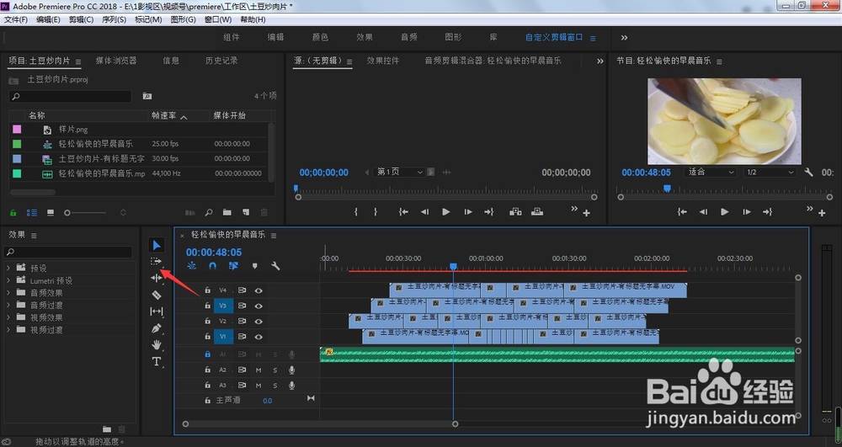
Task: Switch to 媒体浏览器 tab
Action: coord(116,61)
